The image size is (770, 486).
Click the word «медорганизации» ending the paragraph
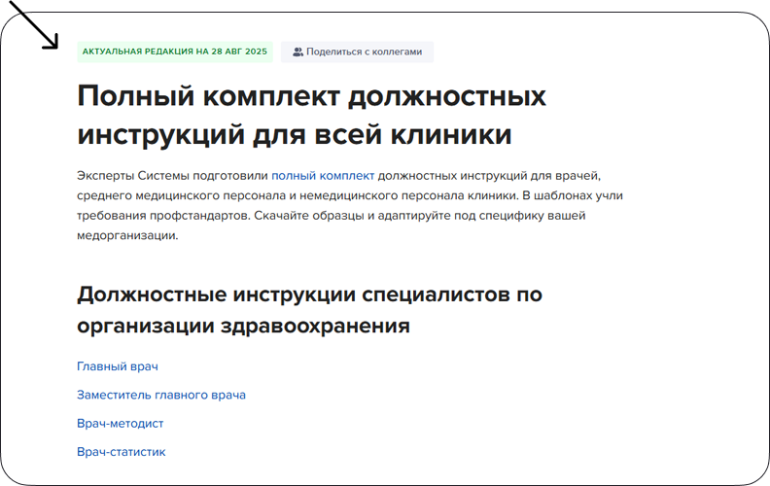[x=126, y=235]
